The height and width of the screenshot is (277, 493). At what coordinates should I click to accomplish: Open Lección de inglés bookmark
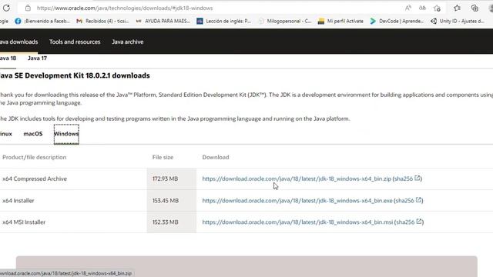click(224, 21)
